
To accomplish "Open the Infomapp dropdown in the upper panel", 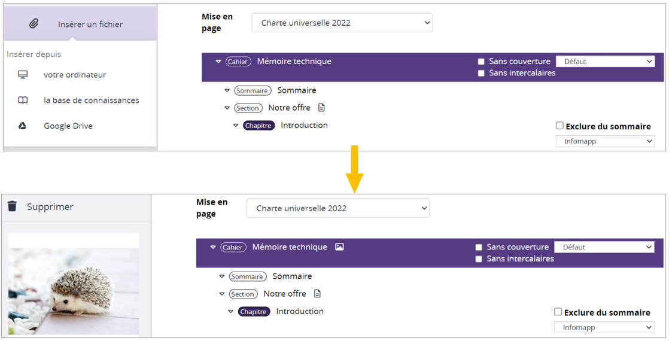I will [x=605, y=142].
